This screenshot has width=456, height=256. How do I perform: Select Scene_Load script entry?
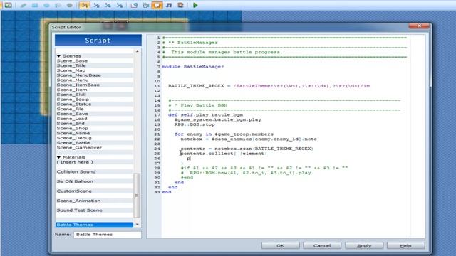(x=95, y=119)
